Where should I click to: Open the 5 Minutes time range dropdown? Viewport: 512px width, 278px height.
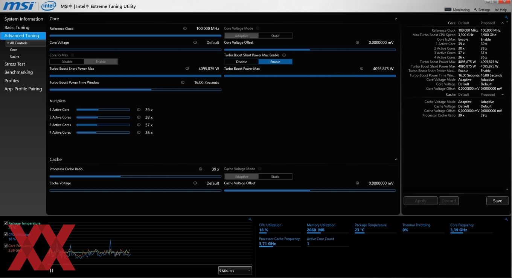coord(235,271)
